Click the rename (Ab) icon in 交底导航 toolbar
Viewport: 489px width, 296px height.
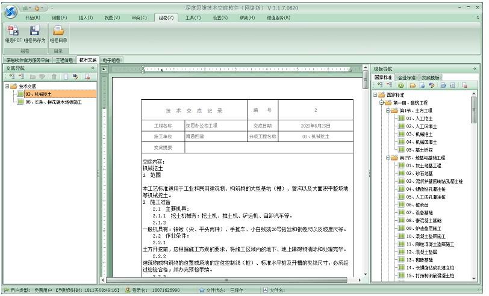click(75, 76)
